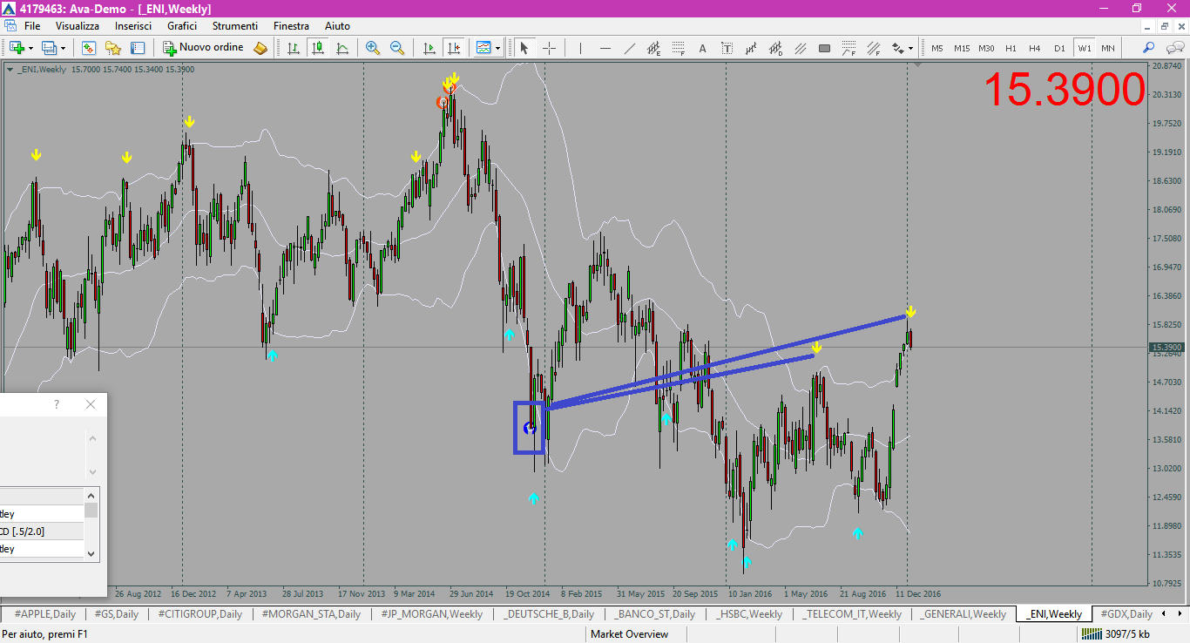This screenshot has width=1190, height=643.
Task: Select the text label tool
Action: (x=727, y=48)
